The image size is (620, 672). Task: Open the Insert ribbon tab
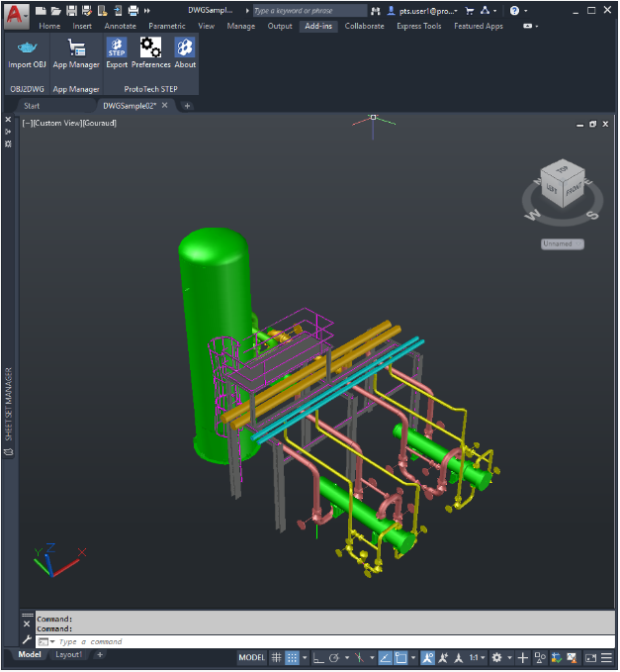pyautogui.click(x=82, y=26)
